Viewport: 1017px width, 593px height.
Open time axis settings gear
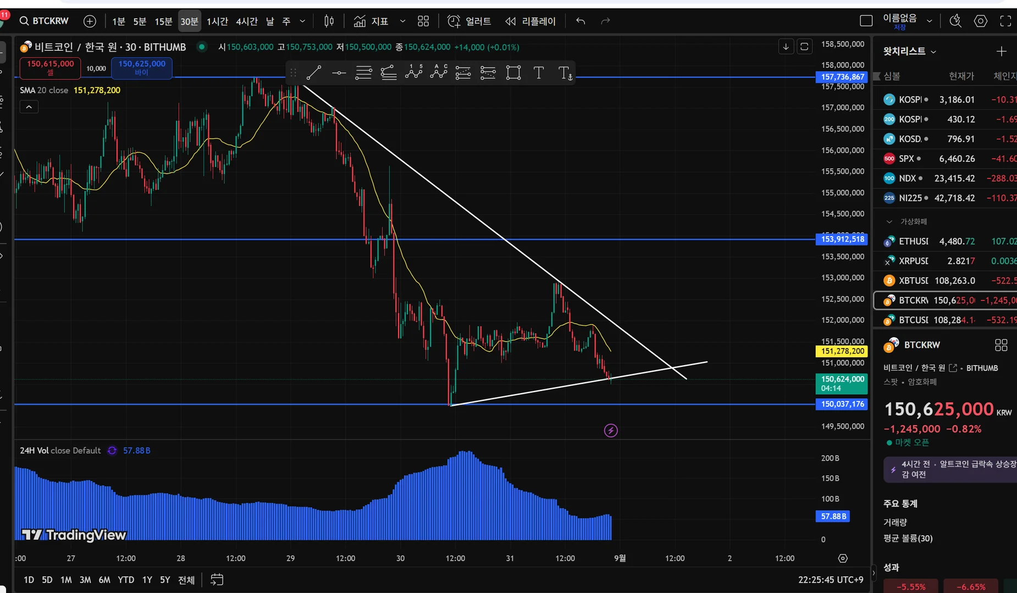click(x=843, y=558)
